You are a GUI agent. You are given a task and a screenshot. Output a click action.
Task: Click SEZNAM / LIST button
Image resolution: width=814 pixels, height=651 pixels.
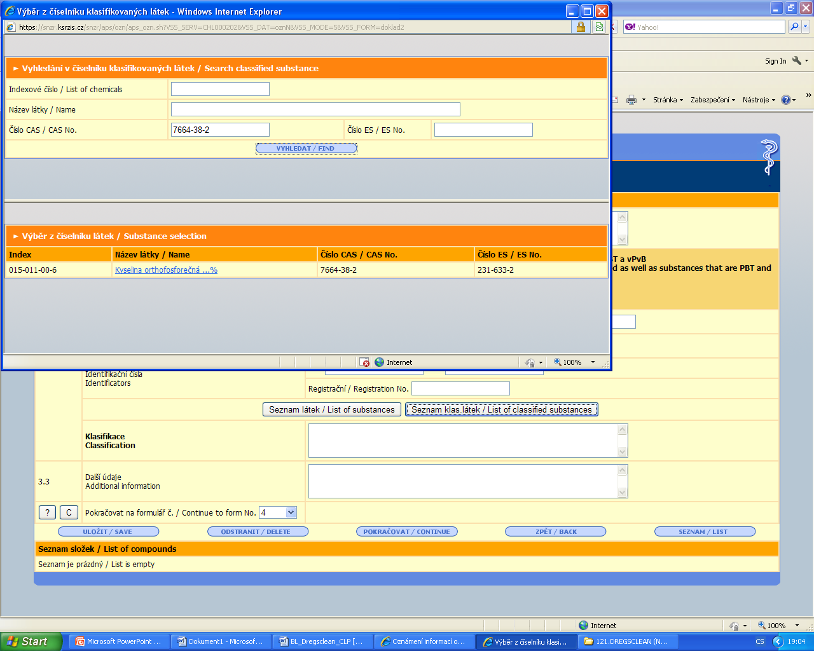pos(705,531)
